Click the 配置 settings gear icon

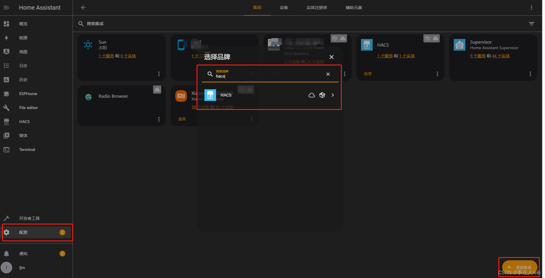[x=6, y=232]
